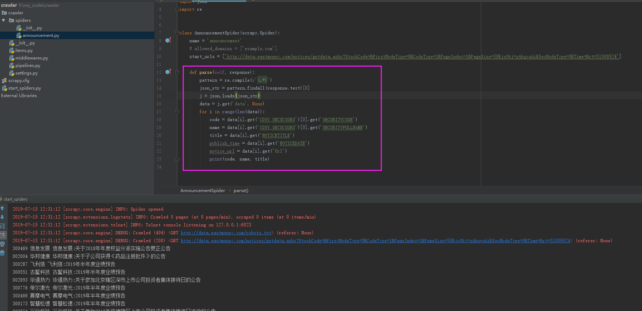
Task: Click line number 15 in the gutter
Action: click(159, 96)
